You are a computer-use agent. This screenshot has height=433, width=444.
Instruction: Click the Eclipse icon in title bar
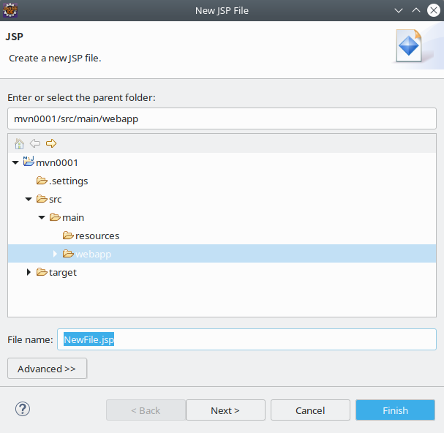10,10
